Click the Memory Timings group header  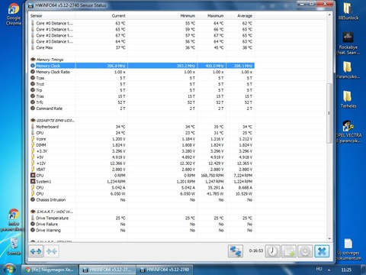coord(142,60)
